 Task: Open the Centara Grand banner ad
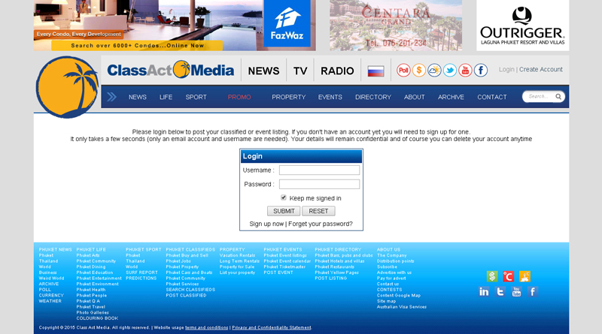tap(396, 26)
